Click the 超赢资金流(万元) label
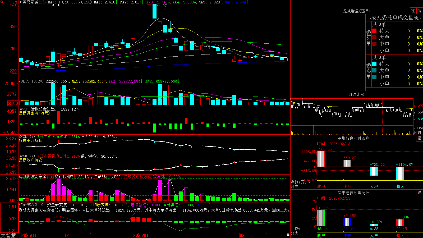The height and width of the screenshot is (238, 423). [x=34, y=113]
